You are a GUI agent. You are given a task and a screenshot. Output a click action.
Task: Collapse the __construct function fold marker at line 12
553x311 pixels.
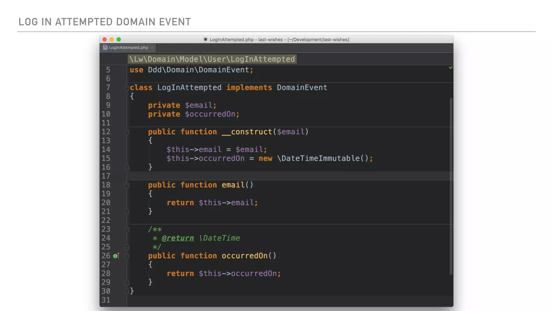127,132
